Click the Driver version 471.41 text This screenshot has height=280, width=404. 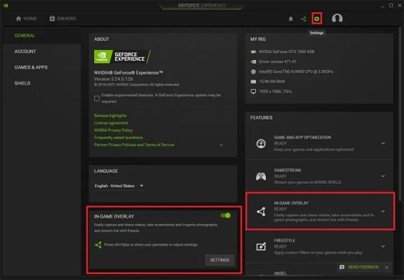[277, 61]
